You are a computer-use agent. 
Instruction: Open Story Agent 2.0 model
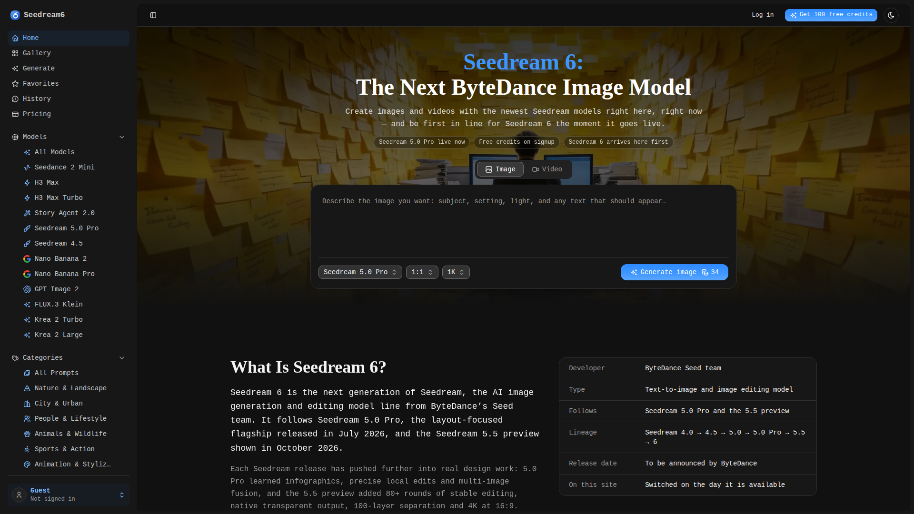pos(74,213)
